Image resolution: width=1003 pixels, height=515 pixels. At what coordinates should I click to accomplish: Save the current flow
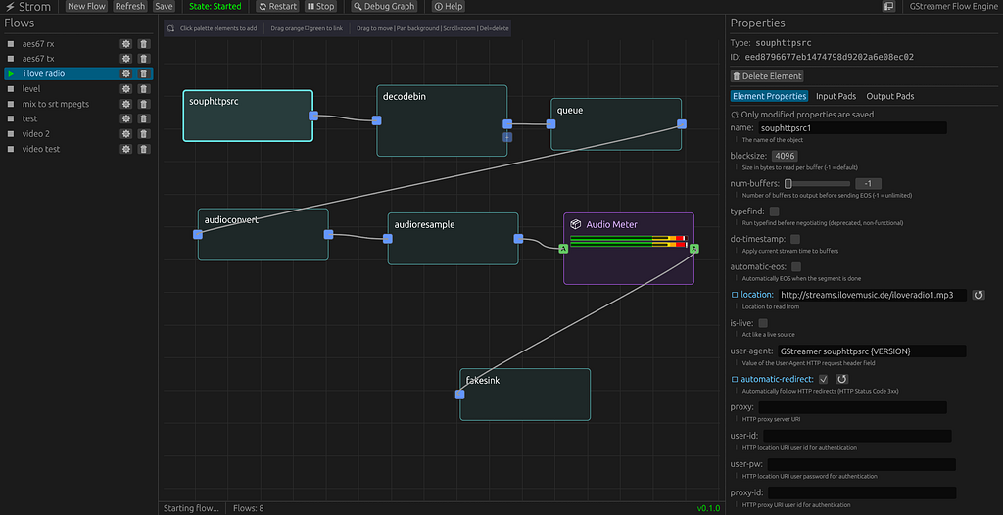coord(164,7)
